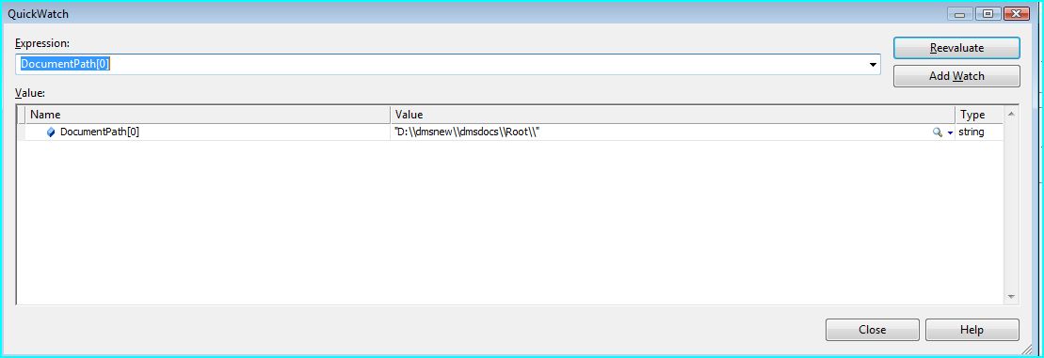
Task: Open the Expression history dropdown arrow
Action: click(873, 65)
